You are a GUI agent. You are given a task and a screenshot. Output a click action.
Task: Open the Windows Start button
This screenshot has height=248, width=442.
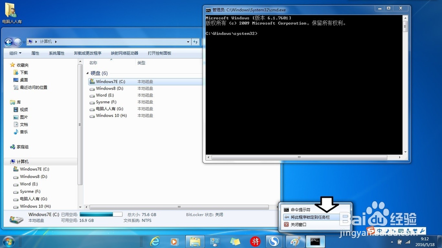point(8,242)
